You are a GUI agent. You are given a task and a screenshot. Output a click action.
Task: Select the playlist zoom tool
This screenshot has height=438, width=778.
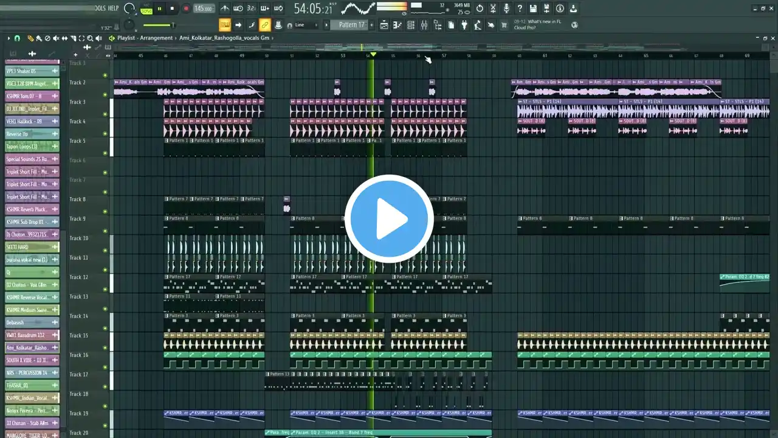tap(90, 38)
